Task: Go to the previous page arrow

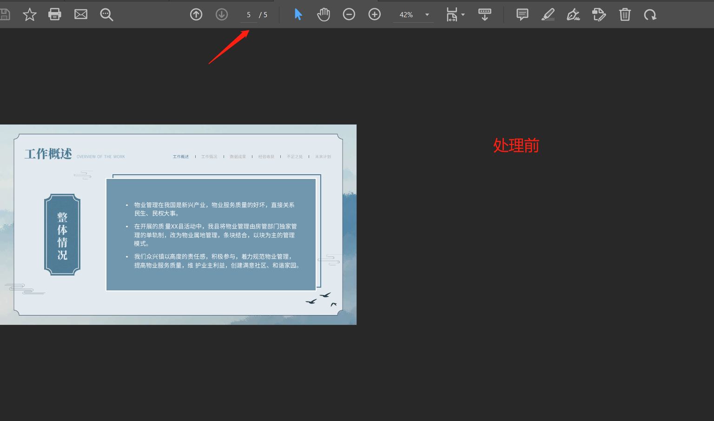Action: [x=196, y=14]
